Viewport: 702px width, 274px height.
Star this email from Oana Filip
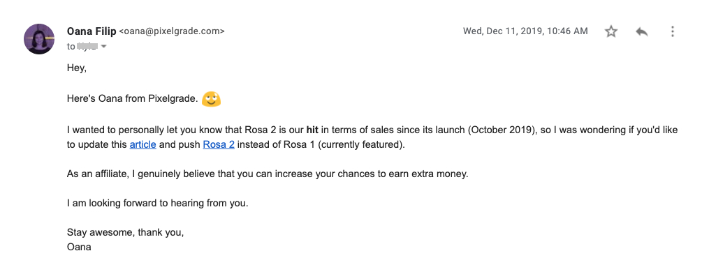[611, 31]
